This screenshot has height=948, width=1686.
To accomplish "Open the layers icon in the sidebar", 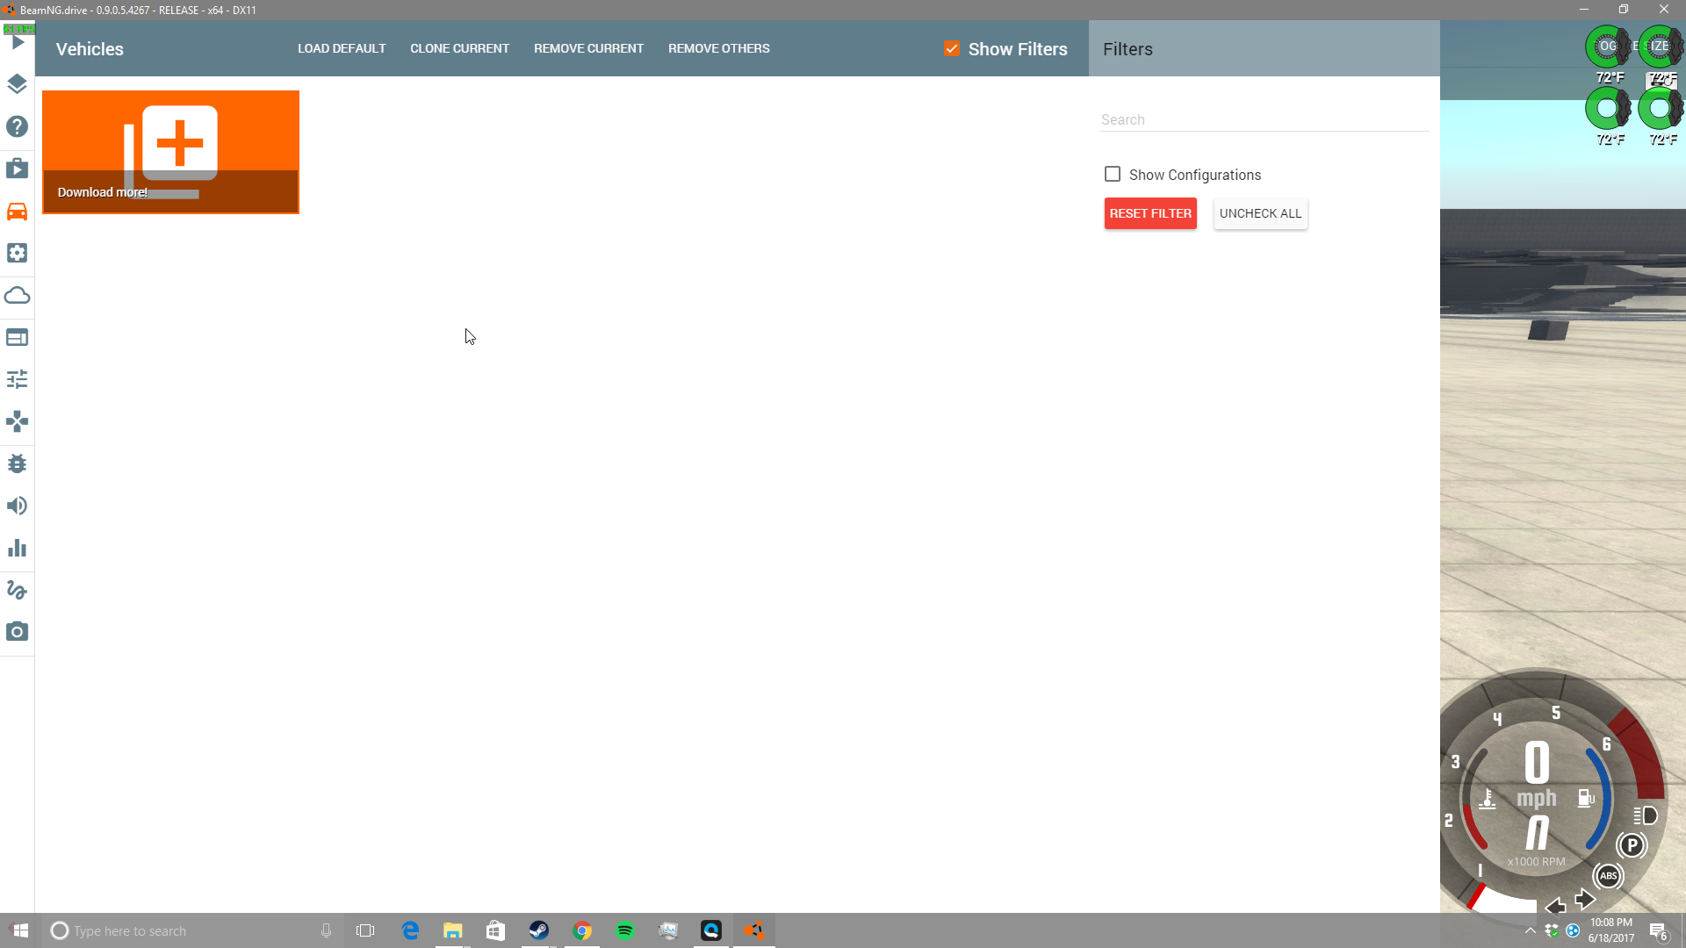I will (x=18, y=84).
